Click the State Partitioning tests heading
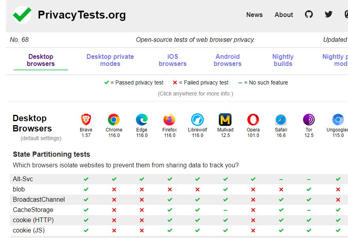Screen dimensions: 348x238 (x=51, y=154)
